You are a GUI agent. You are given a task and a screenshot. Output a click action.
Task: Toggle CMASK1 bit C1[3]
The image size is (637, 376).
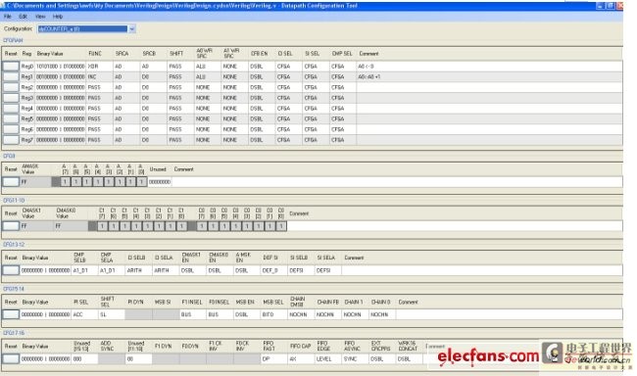click(148, 226)
